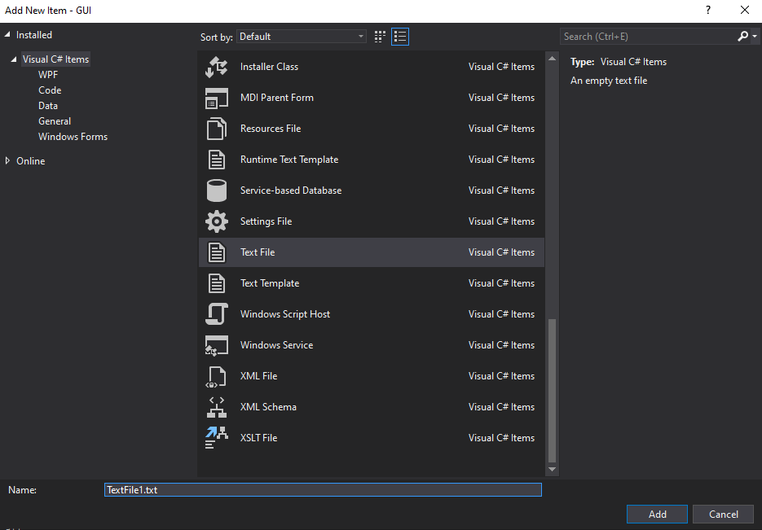The width and height of the screenshot is (762, 530).
Task: Switch to medium icons list view
Action: click(400, 37)
